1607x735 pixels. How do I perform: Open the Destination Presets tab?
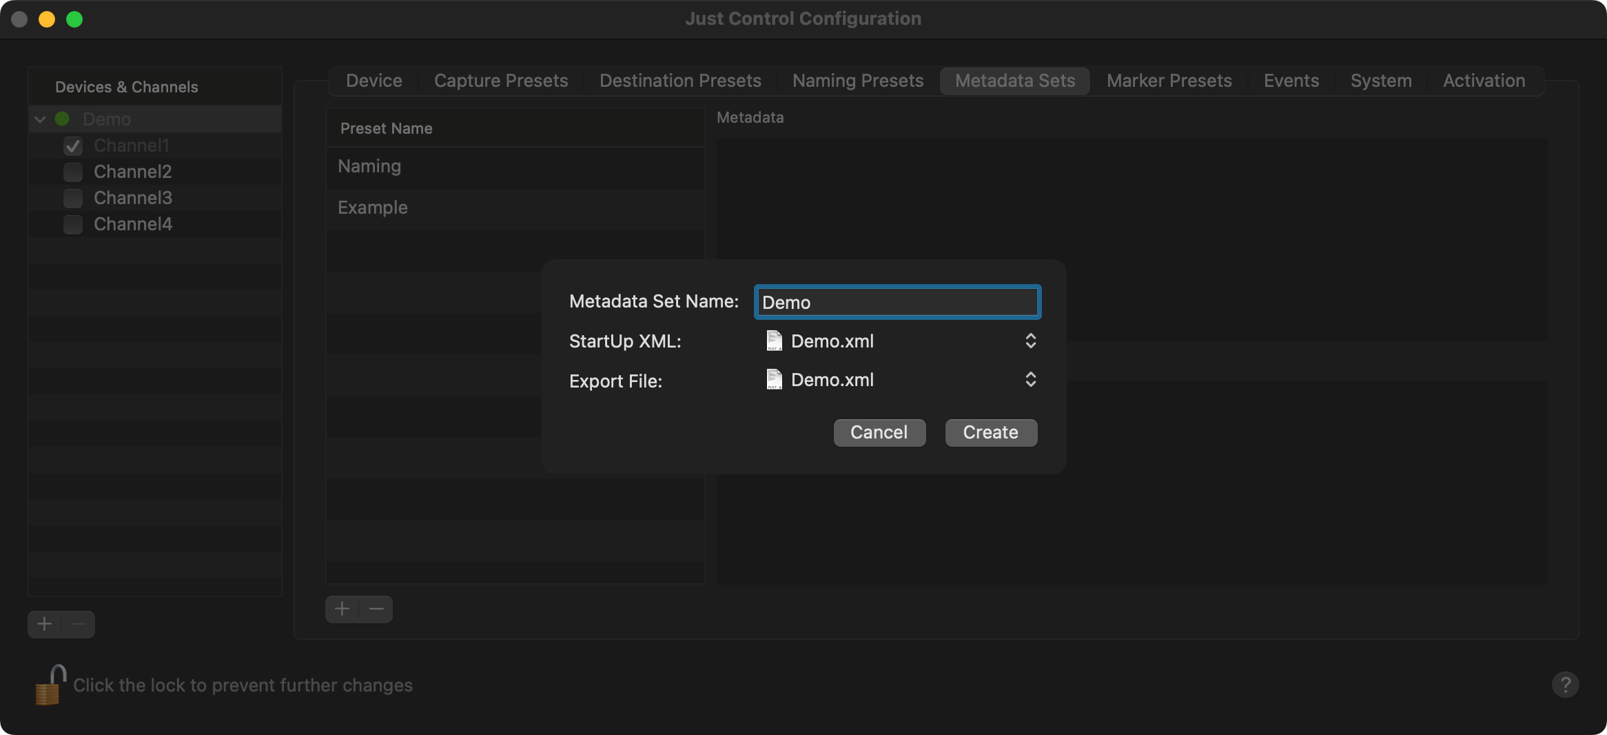pyautogui.click(x=680, y=81)
